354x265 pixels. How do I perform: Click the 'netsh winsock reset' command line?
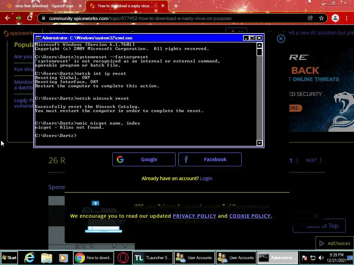pyautogui.click(x=82, y=98)
